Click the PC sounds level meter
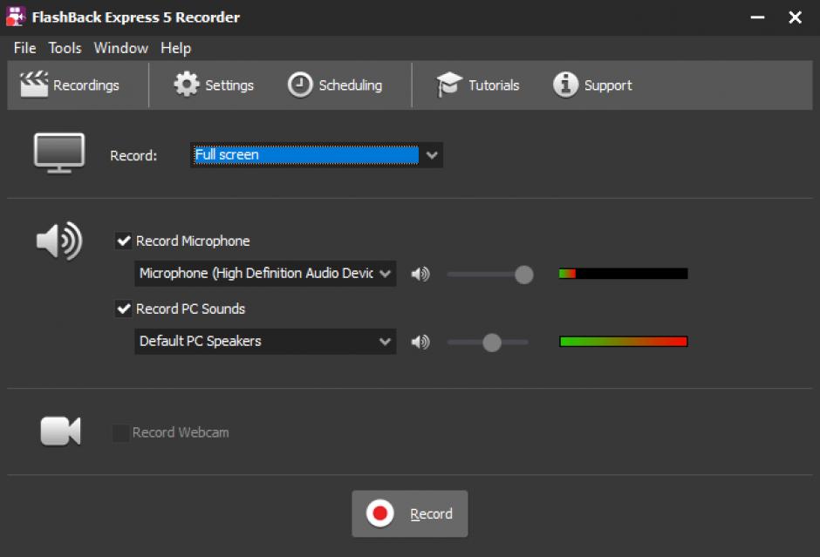820x557 pixels. [x=624, y=341]
